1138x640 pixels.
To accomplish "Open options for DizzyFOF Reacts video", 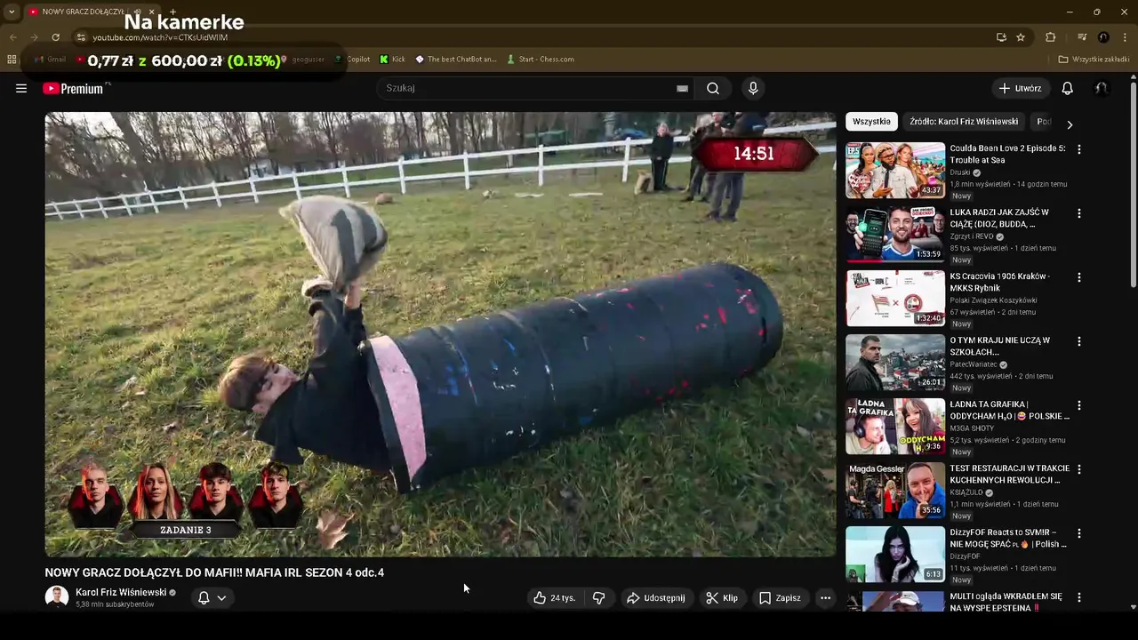I will click(x=1079, y=533).
